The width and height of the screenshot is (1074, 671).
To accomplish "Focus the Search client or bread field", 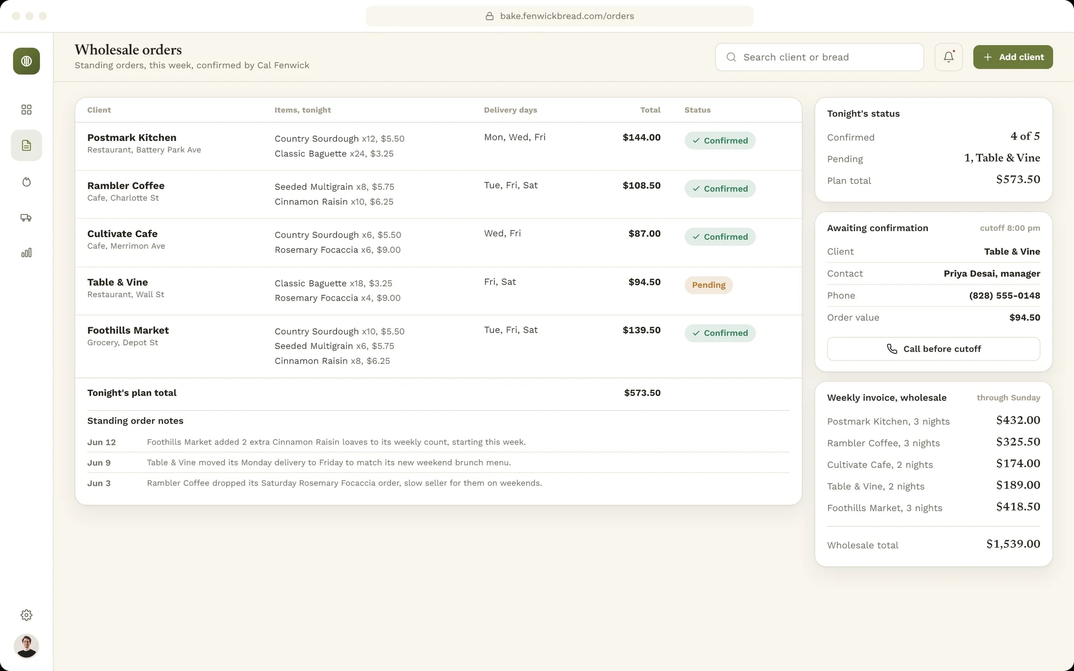I will point(819,57).
